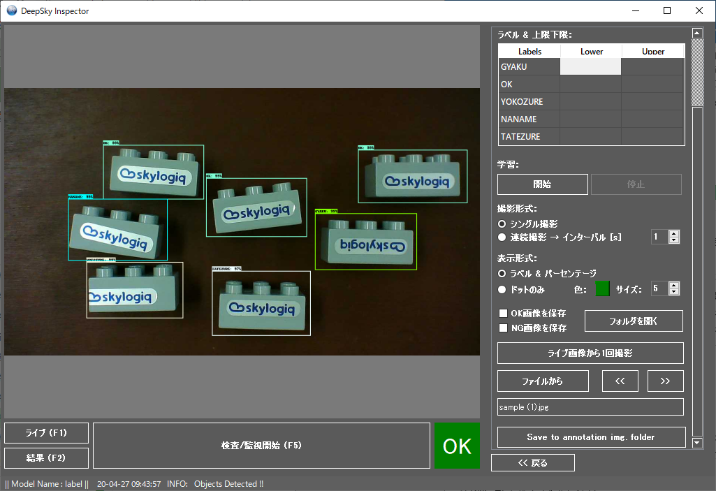Decrease the サイズ spinner value
This screenshot has width=716, height=491.
point(674,292)
